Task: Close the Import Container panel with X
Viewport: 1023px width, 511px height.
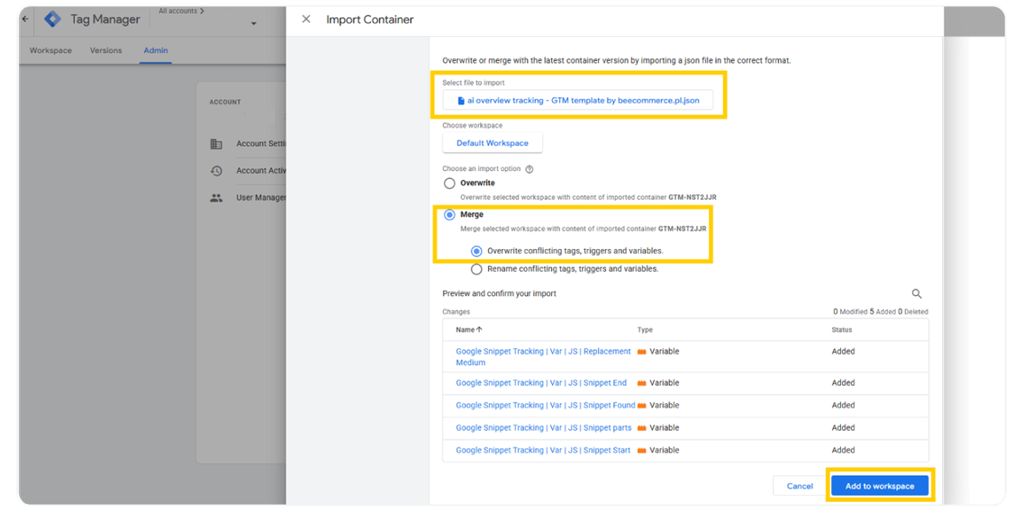Action: [x=306, y=19]
